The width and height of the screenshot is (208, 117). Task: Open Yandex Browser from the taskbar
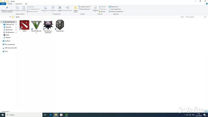pyautogui.click(x=61, y=115)
